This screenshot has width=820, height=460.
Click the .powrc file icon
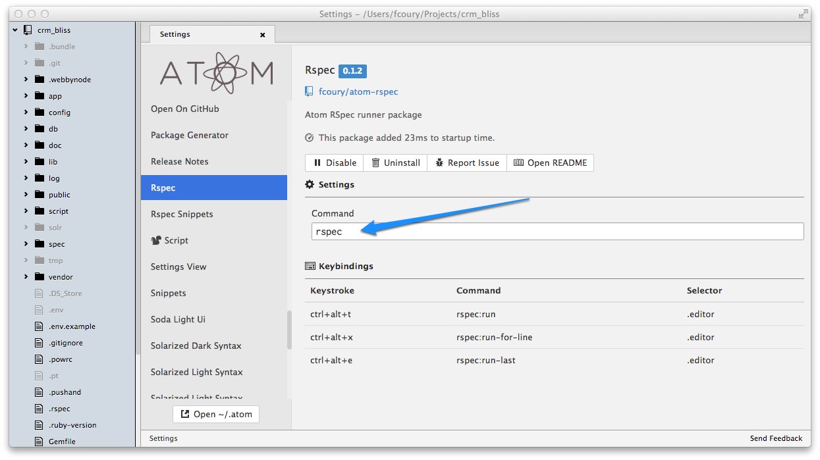(x=39, y=359)
